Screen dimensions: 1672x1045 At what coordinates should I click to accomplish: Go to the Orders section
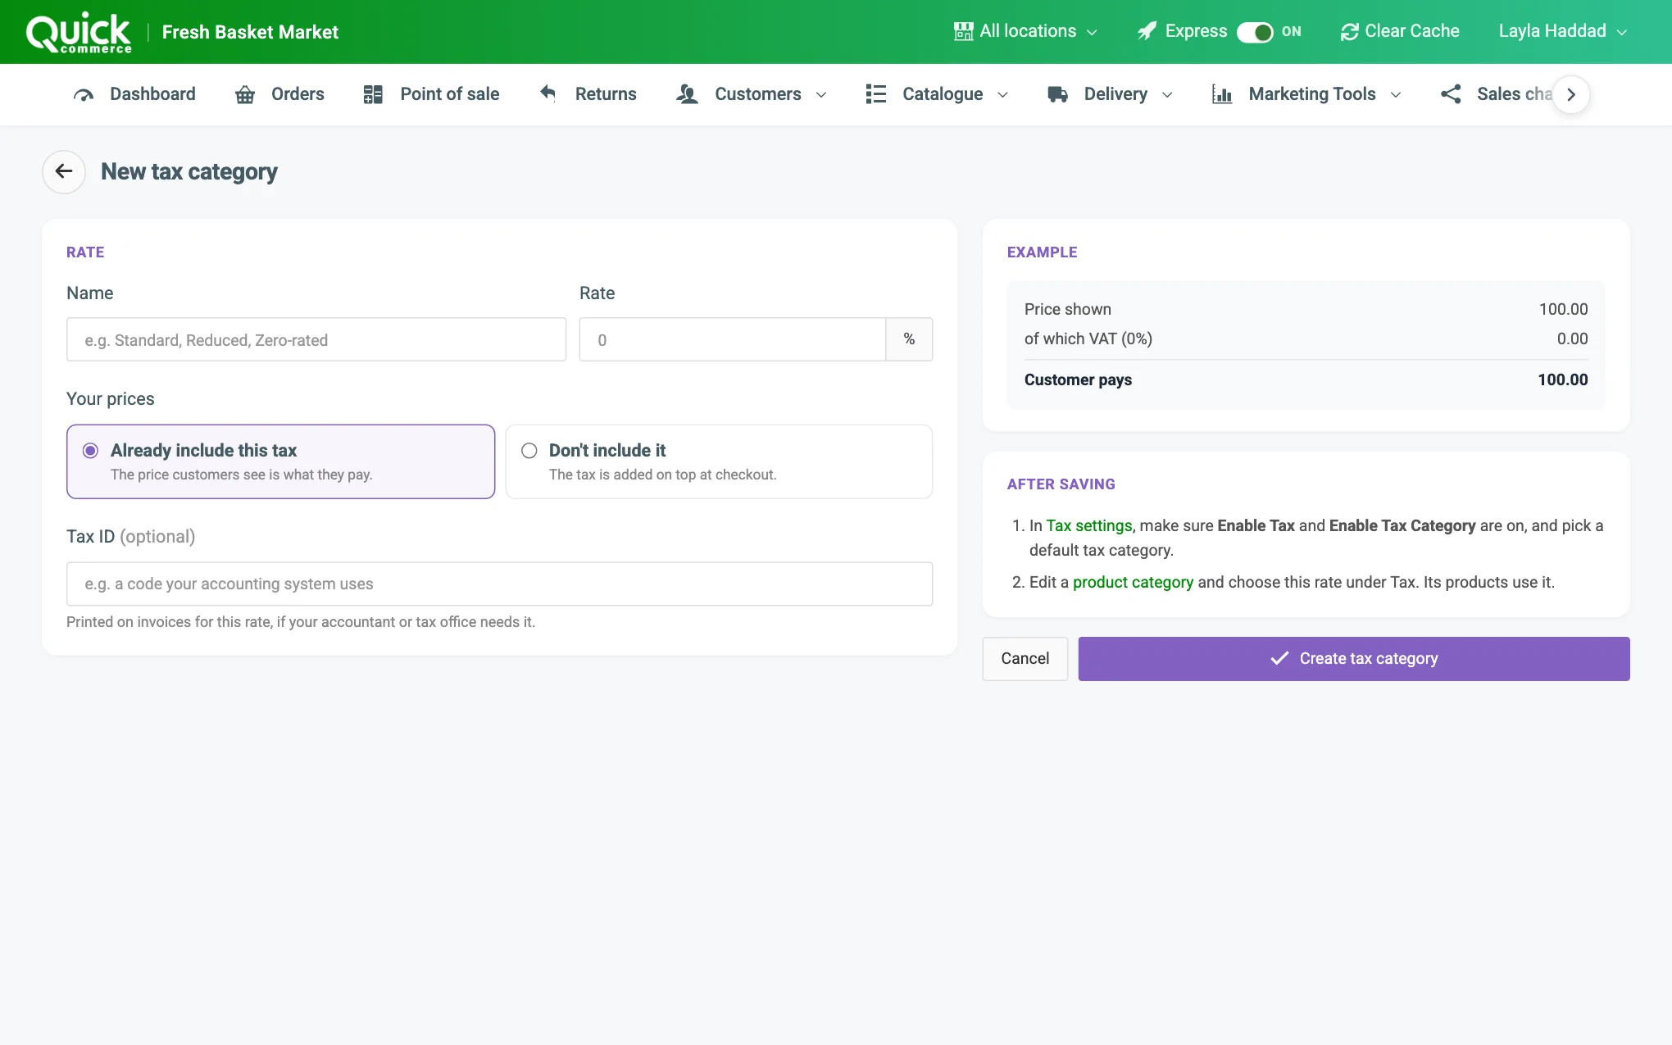279,94
